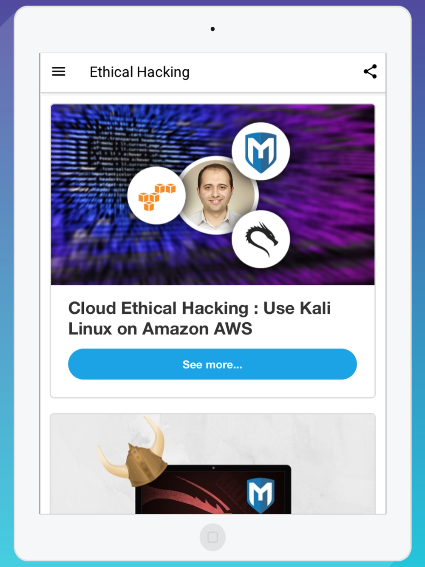Click the Amazon AWS orange cubes logo

click(x=157, y=196)
